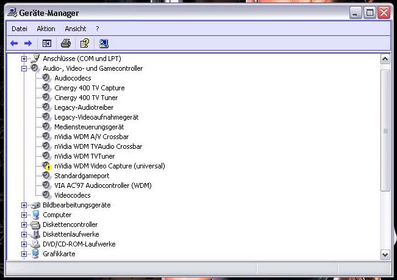Click the Diskettenlaufwerke floppy drive icon
The height and width of the screenshot is (280, 397).
pos(35,234)
